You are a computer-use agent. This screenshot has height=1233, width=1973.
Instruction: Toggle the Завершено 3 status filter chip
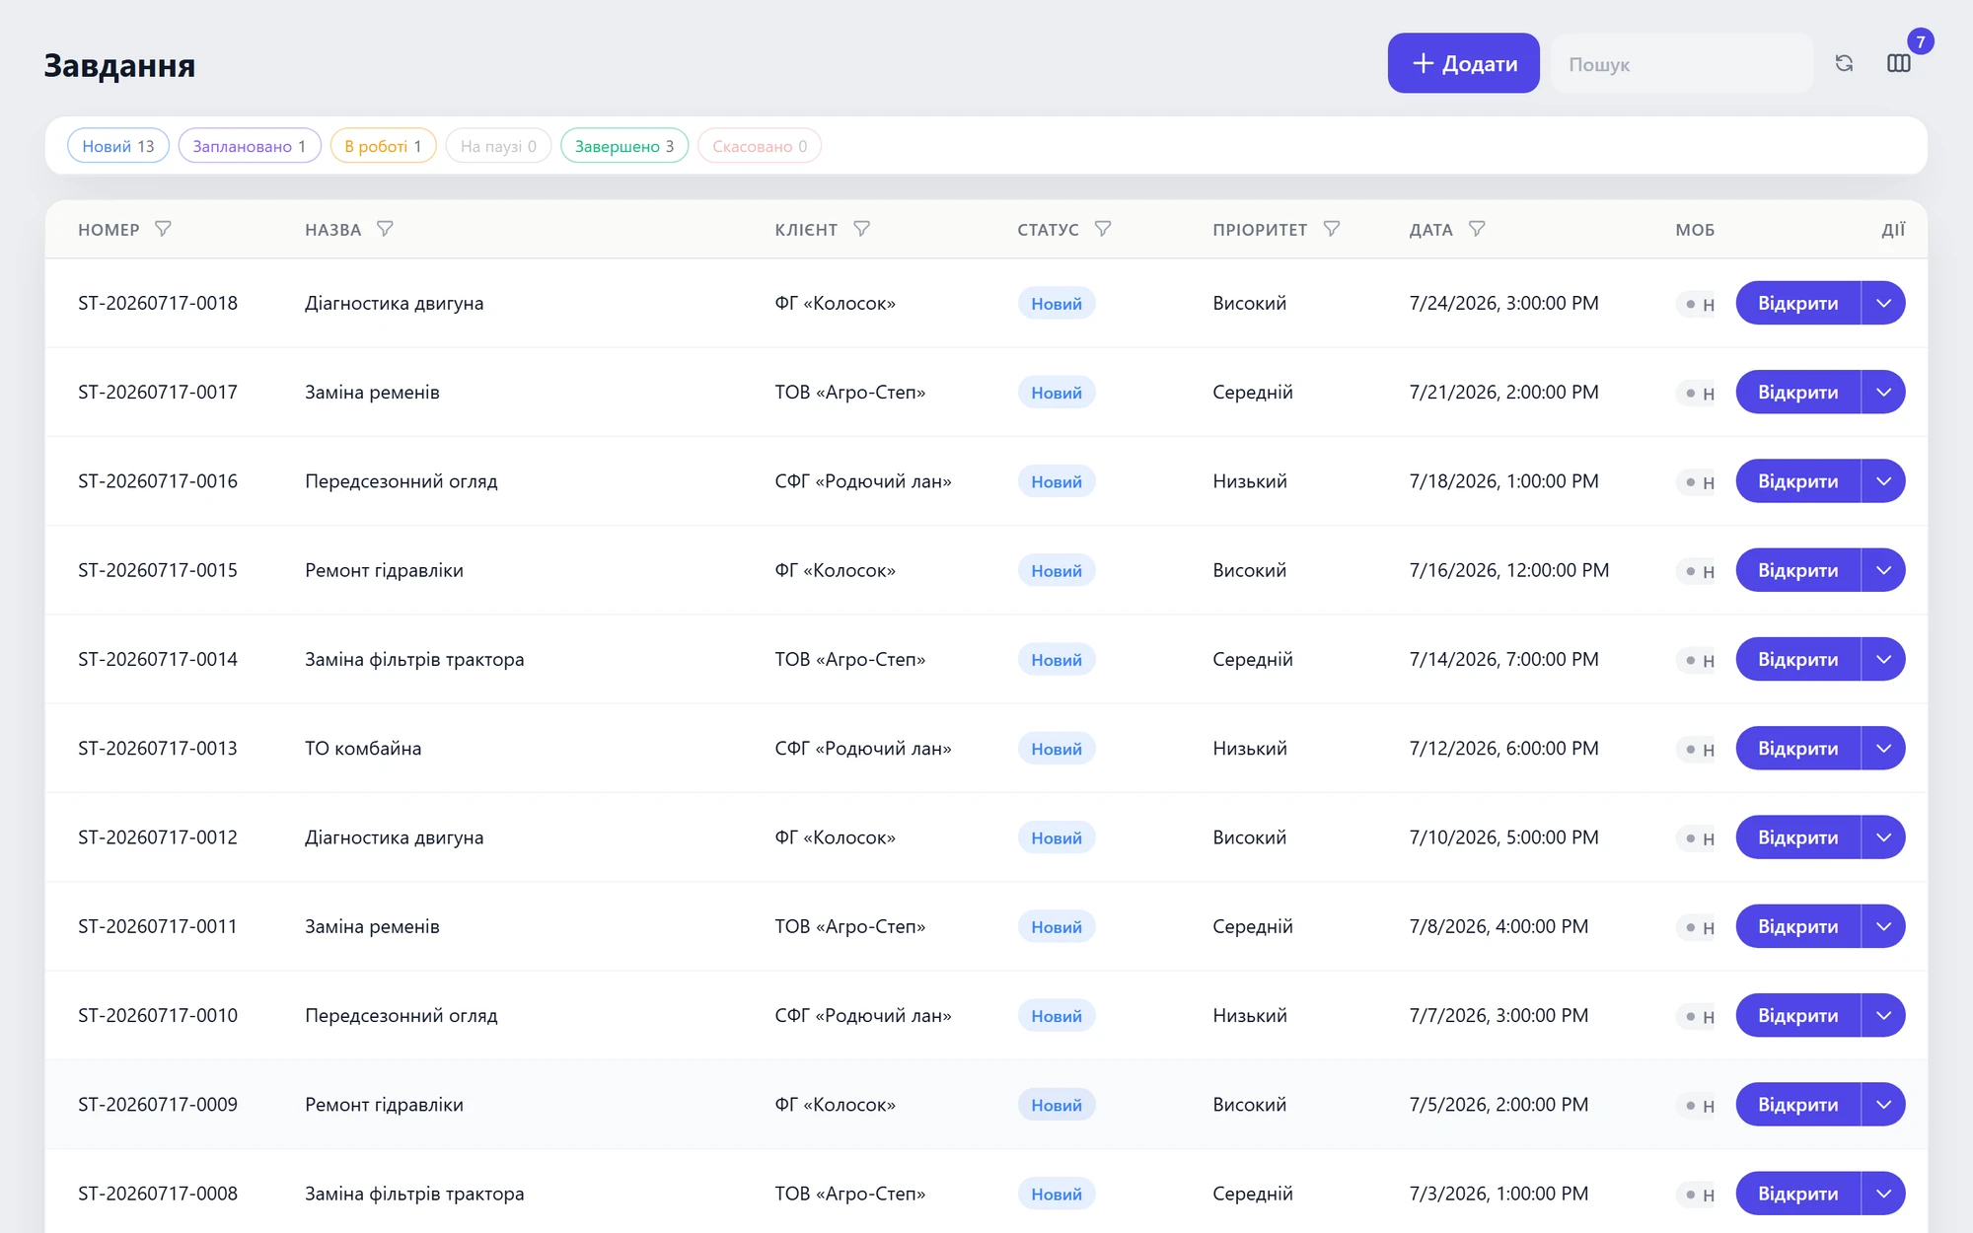(624, 146)
